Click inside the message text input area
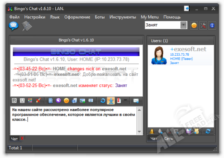224x158 pixels. pos(73,120)
